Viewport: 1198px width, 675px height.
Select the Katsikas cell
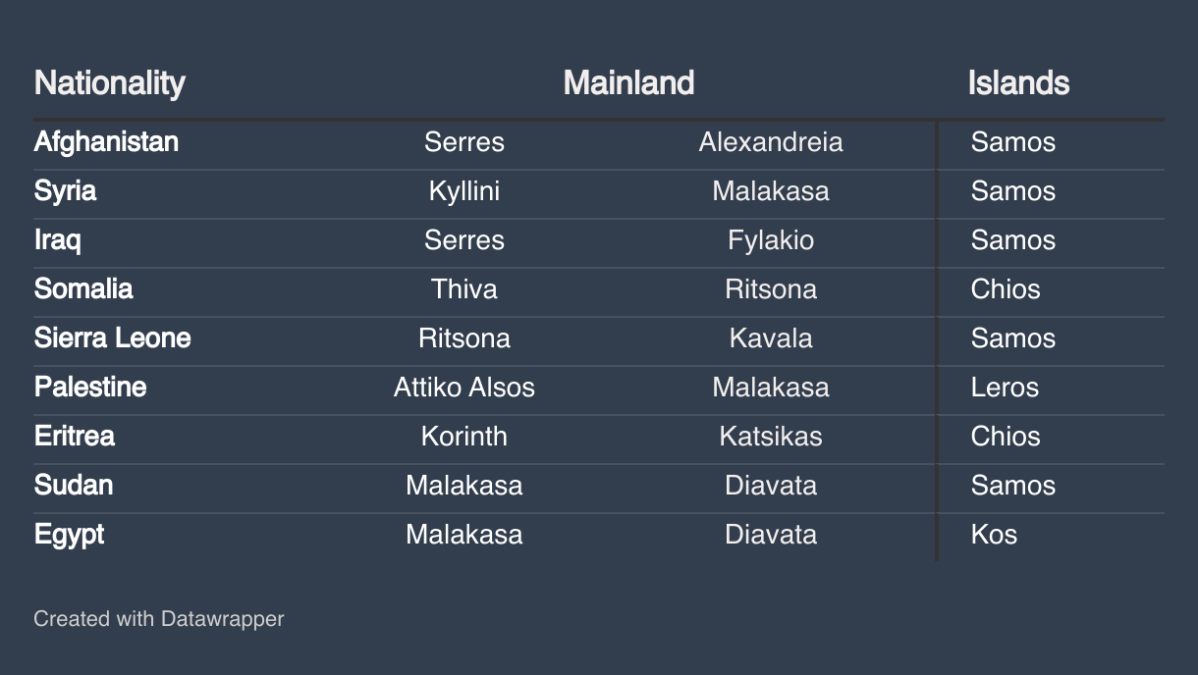771,437
